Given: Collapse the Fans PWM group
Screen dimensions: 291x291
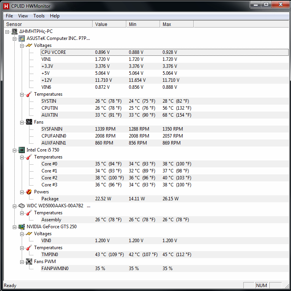Looking at the screenshot, I should tap(22, 262).
